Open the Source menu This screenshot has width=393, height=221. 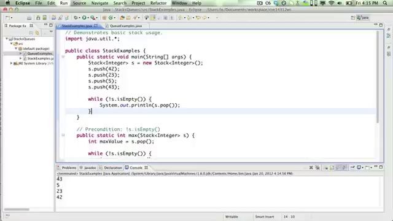pos(79,3)
